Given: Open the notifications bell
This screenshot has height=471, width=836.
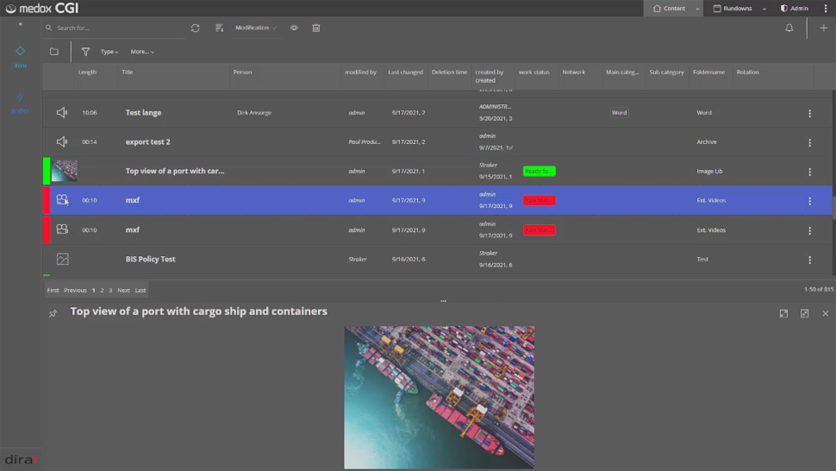Looking at the screenshot, I should click(789, 28).
